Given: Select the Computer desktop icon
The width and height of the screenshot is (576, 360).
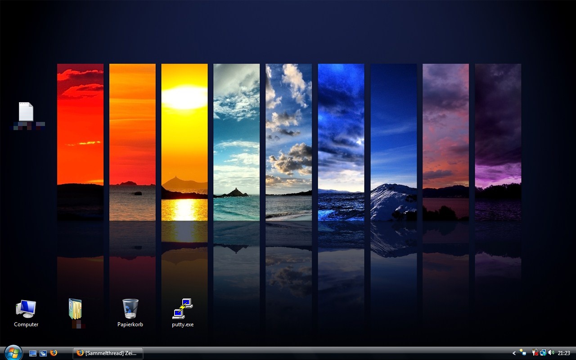Looking at the screenshot, I should pyautogui.click(x=26, y=309).
